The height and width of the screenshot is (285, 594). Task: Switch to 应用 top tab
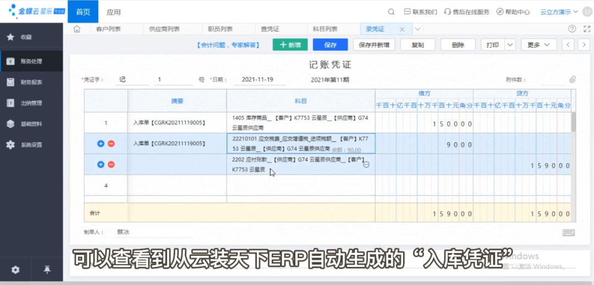click(x=114, y=12)
